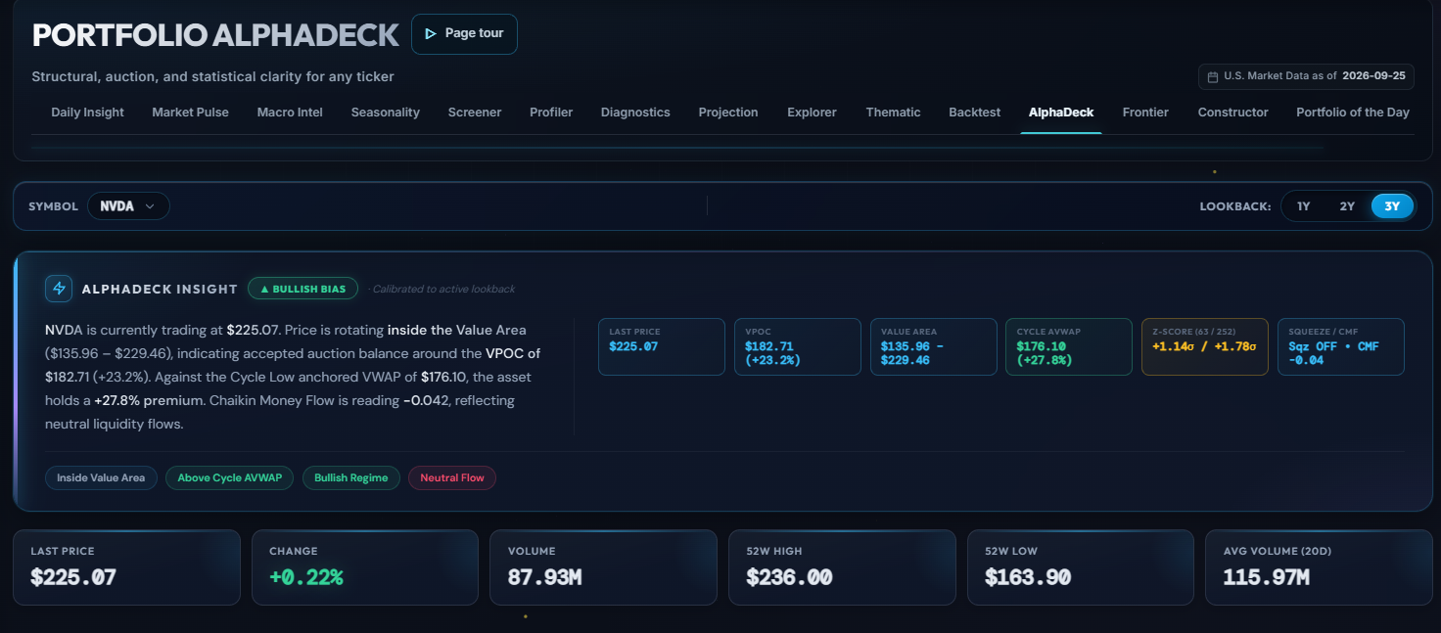
Task: Click the Bullish Bias badge
Action: point(302,289)
